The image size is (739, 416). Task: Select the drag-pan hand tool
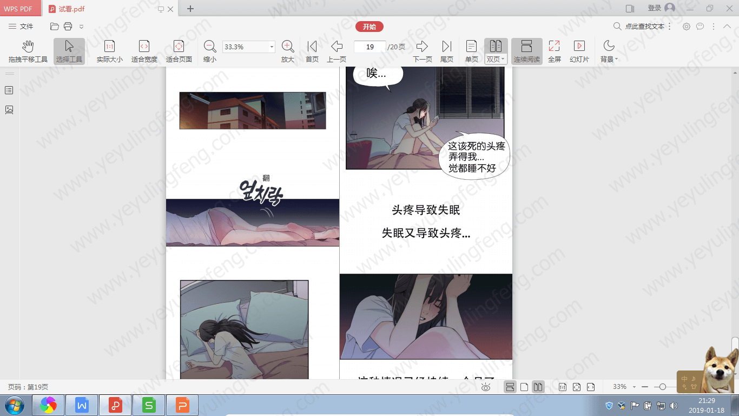28,51
